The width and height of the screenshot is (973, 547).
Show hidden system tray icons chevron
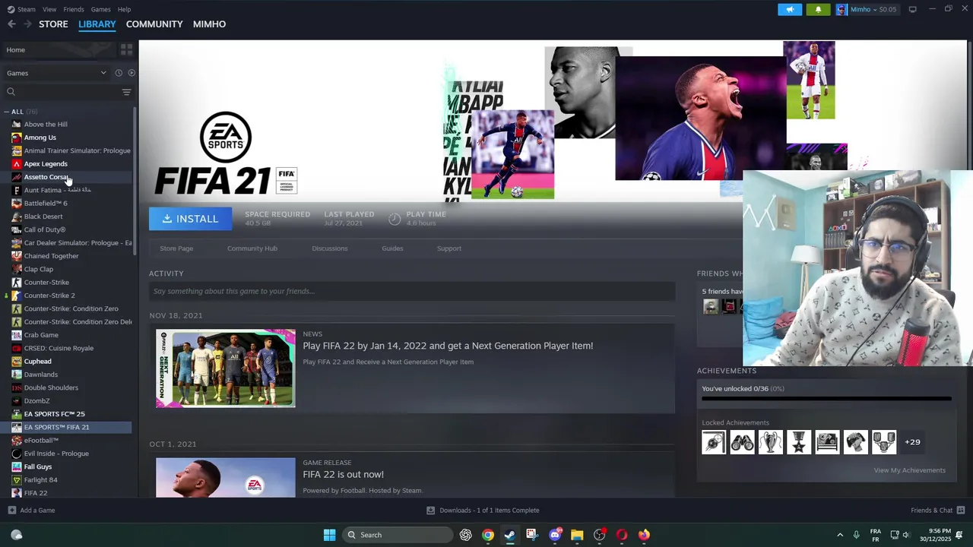coord(840,535)
